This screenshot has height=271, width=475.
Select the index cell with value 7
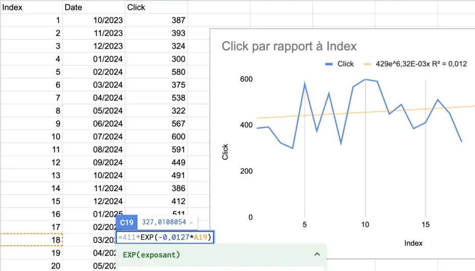coord(31,98)
